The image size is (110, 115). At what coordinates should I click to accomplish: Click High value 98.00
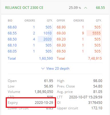[98, 81]
